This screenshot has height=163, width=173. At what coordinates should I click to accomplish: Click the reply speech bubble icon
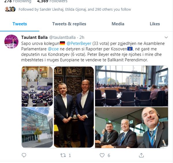(24, 155)
